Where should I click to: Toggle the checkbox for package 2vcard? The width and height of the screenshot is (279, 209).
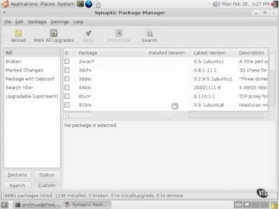[x=67, y=62]
